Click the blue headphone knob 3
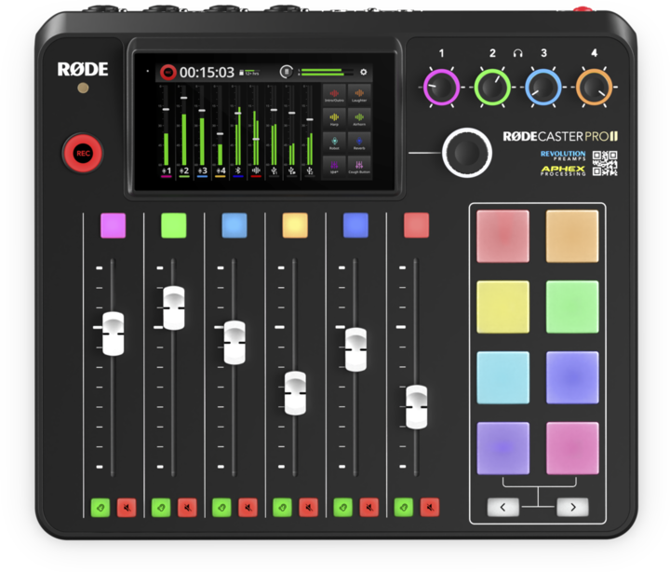The image size is (670, 572). (543, 87)
